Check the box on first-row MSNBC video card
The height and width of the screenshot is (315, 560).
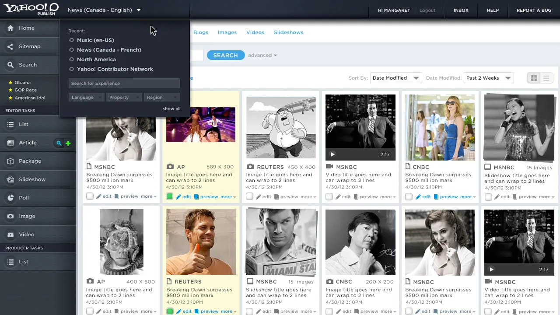click(329, 196)
